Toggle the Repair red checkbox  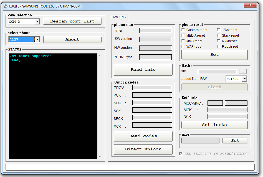[x=219, y=46]
